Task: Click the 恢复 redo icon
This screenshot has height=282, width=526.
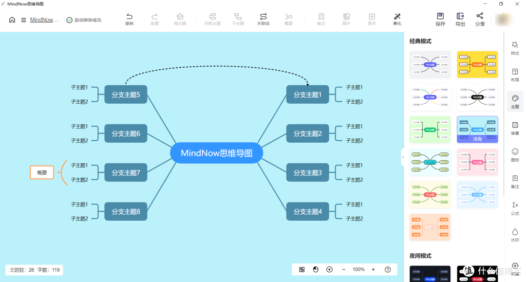Action: click(155, 19)
